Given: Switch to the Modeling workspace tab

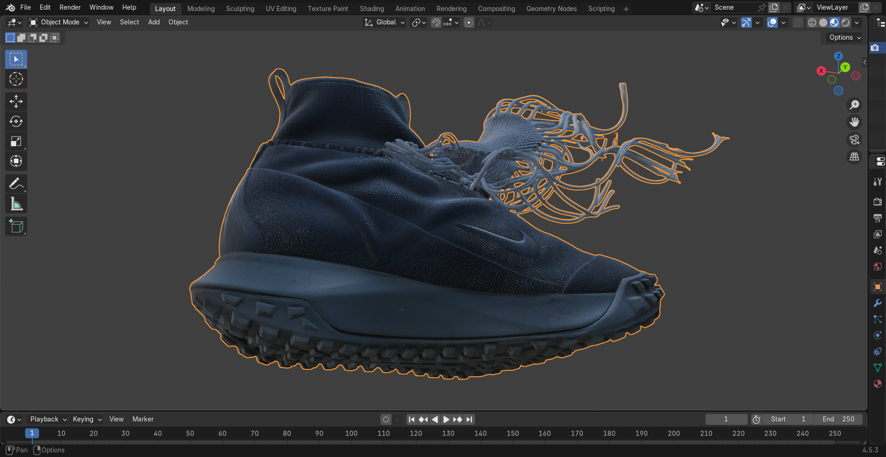Looking at the screenshot, I should point(201,9).
